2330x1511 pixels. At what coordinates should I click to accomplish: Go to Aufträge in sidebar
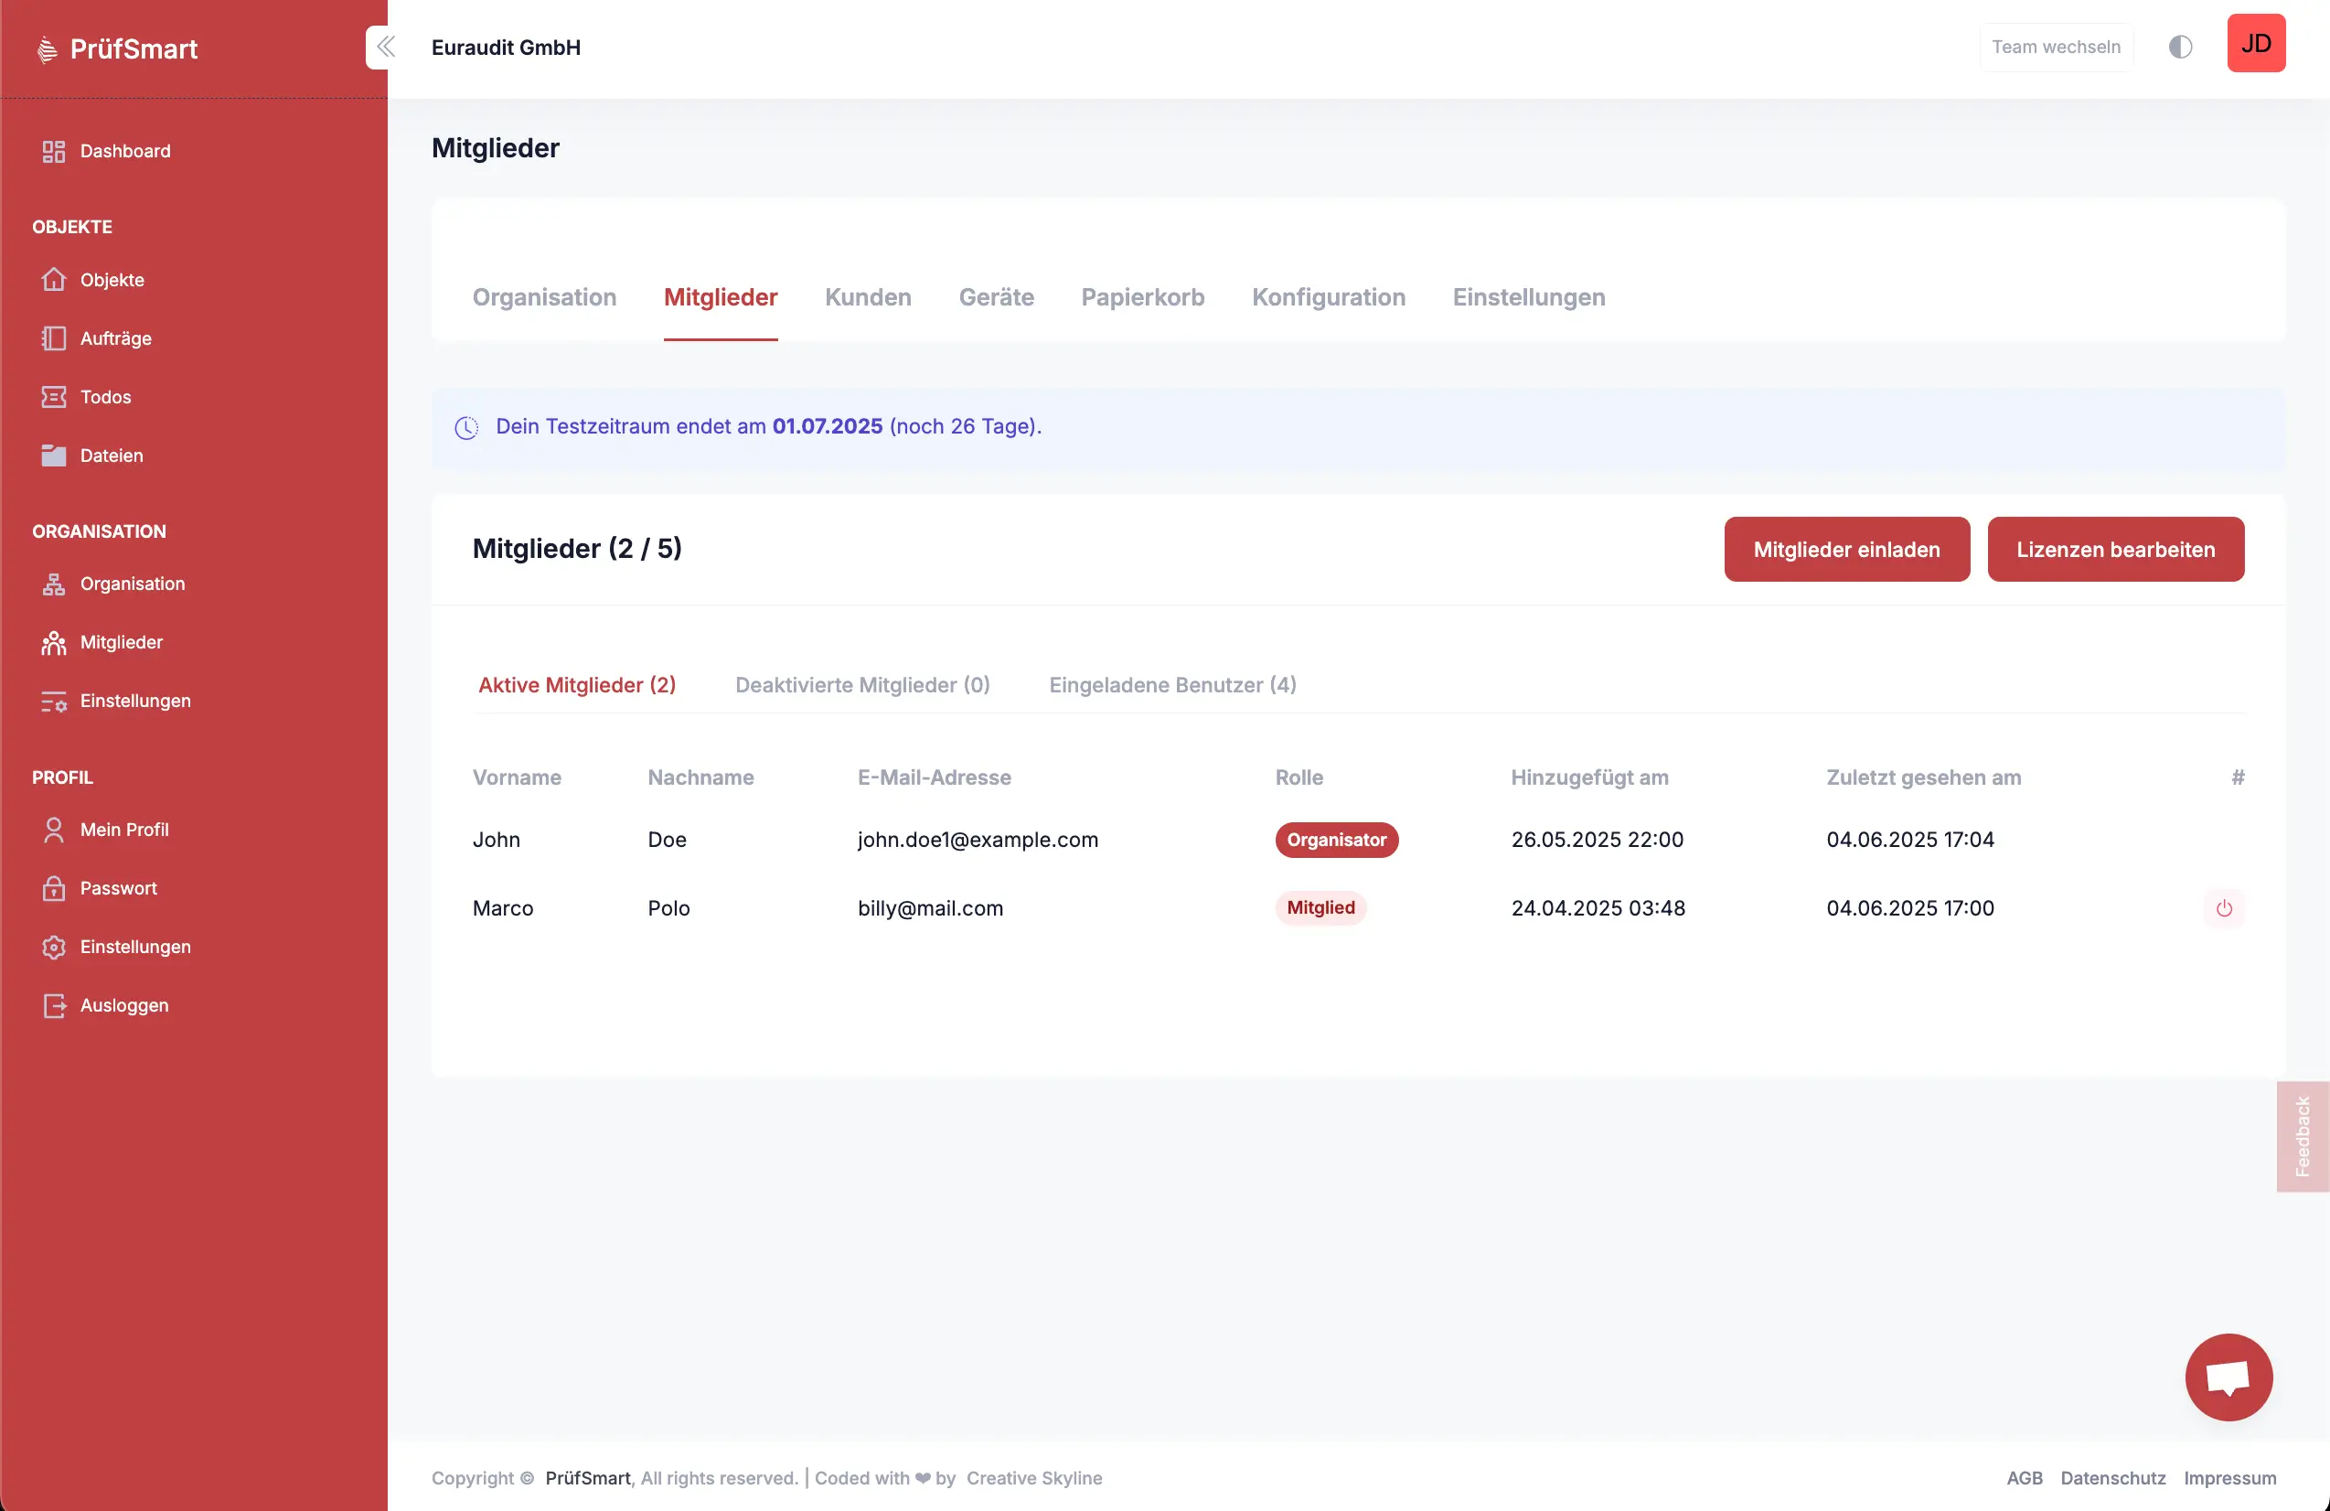pyautogui.click(x=115, y=338)
